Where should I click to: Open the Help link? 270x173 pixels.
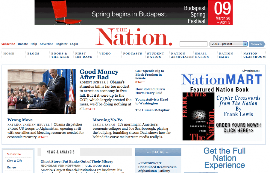(x=34, y=44)
